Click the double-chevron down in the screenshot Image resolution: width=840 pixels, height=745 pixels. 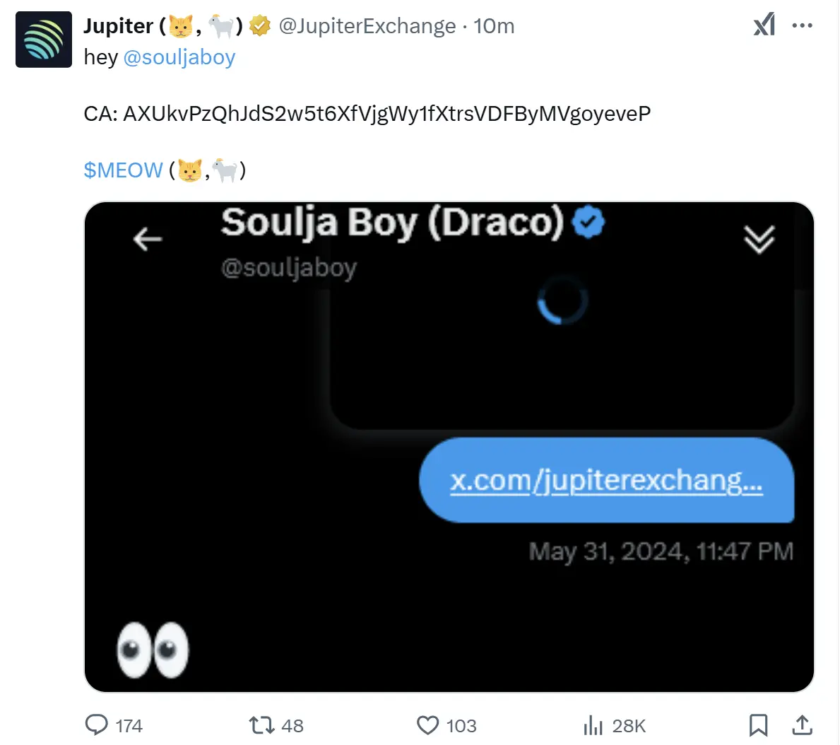coord(759,240)
